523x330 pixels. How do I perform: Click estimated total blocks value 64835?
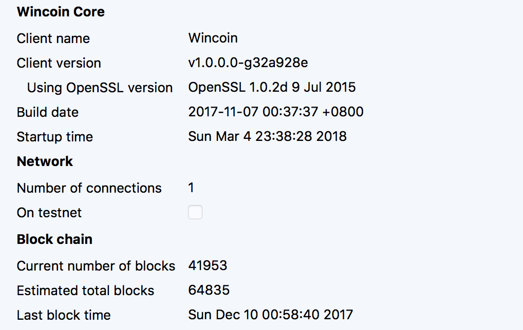(209, 290)
